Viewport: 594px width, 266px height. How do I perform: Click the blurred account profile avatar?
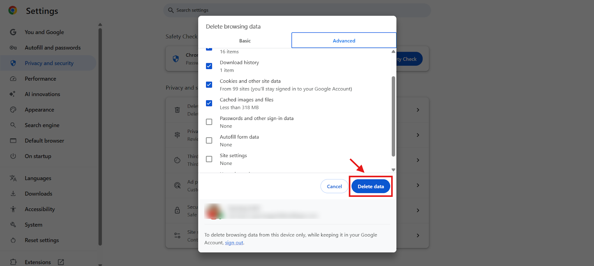[215, 211]
